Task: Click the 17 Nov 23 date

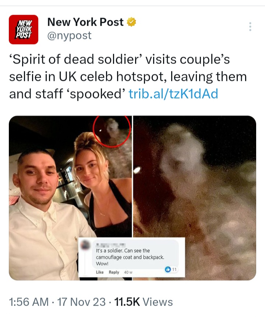Action: click(x=81, y=302)
